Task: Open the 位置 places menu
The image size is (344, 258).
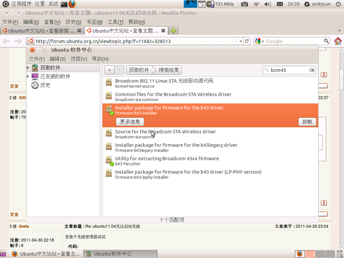Action: click(40, 4)
